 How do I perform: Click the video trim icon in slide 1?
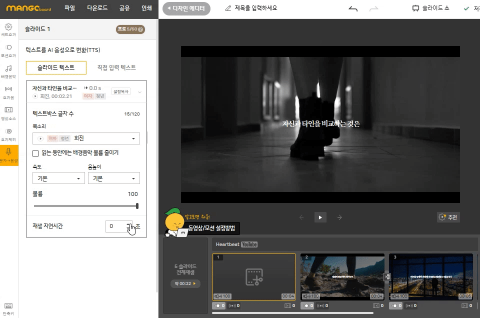(254, 276)
